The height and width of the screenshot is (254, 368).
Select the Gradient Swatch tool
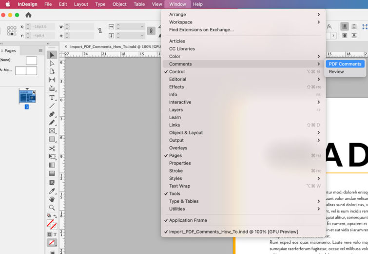coord(52,165)
